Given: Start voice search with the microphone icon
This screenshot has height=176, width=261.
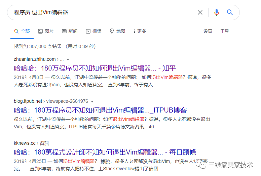Looking at the screenshot, I should (216, 12).
